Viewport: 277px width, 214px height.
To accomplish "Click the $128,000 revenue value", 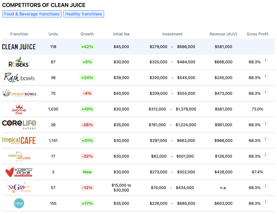I will point(223,156).
